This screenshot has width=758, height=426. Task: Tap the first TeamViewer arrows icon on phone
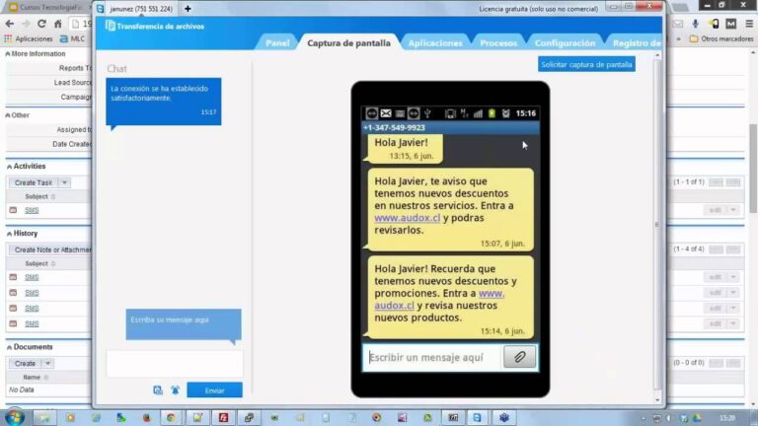point(371,113)
